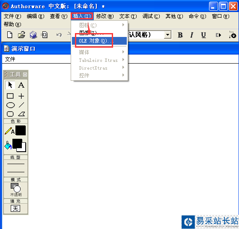Open the 其他(X) menu
This screenshot has height=229, width=239.
pos(174,16)
